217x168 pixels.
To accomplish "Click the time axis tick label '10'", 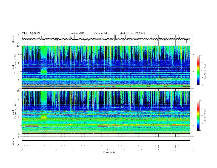I will 193,150.
